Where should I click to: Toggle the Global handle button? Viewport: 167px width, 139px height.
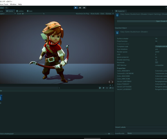(x=2, y=8)
